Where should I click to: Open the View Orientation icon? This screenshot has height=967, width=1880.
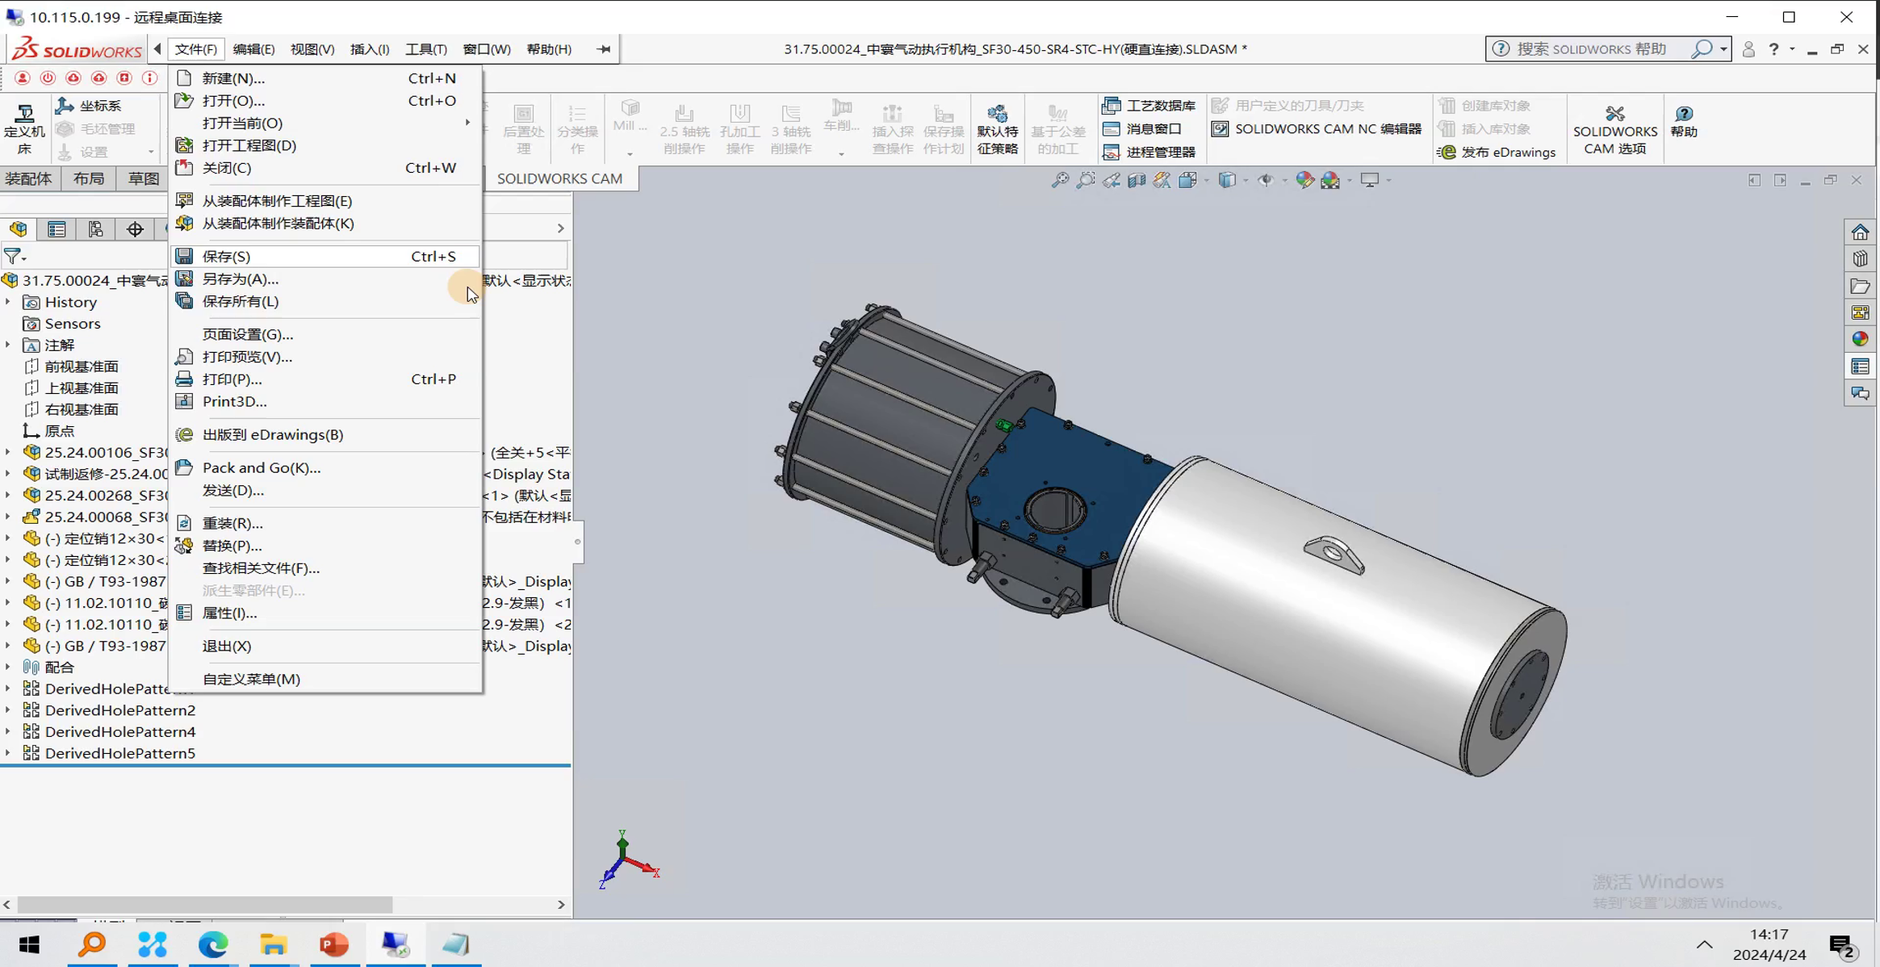click(1187, 180)
